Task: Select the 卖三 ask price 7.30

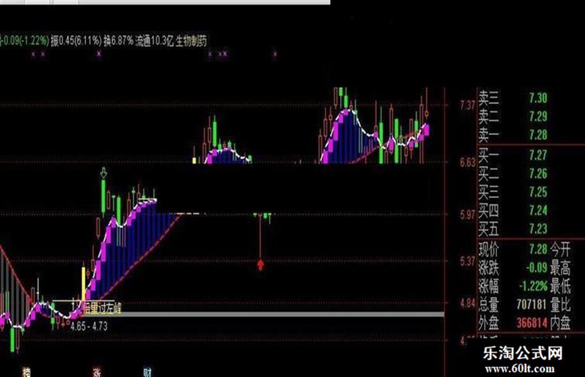Action: coord(538,98)
